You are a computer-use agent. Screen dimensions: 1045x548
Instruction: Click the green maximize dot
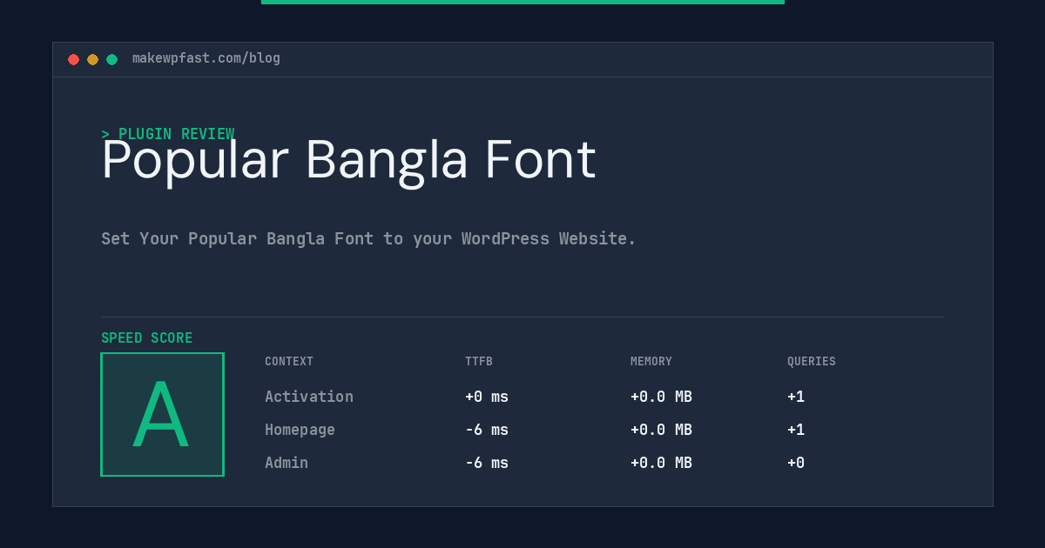click(x=111, y=59)
